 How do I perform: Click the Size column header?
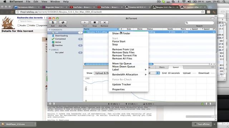pos(129,29)
